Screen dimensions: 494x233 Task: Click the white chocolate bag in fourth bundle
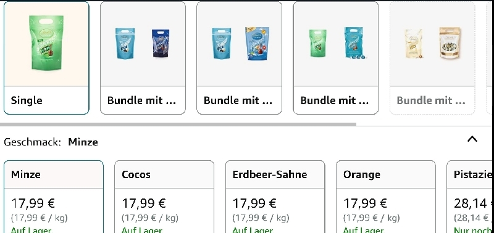coord(413,43)
